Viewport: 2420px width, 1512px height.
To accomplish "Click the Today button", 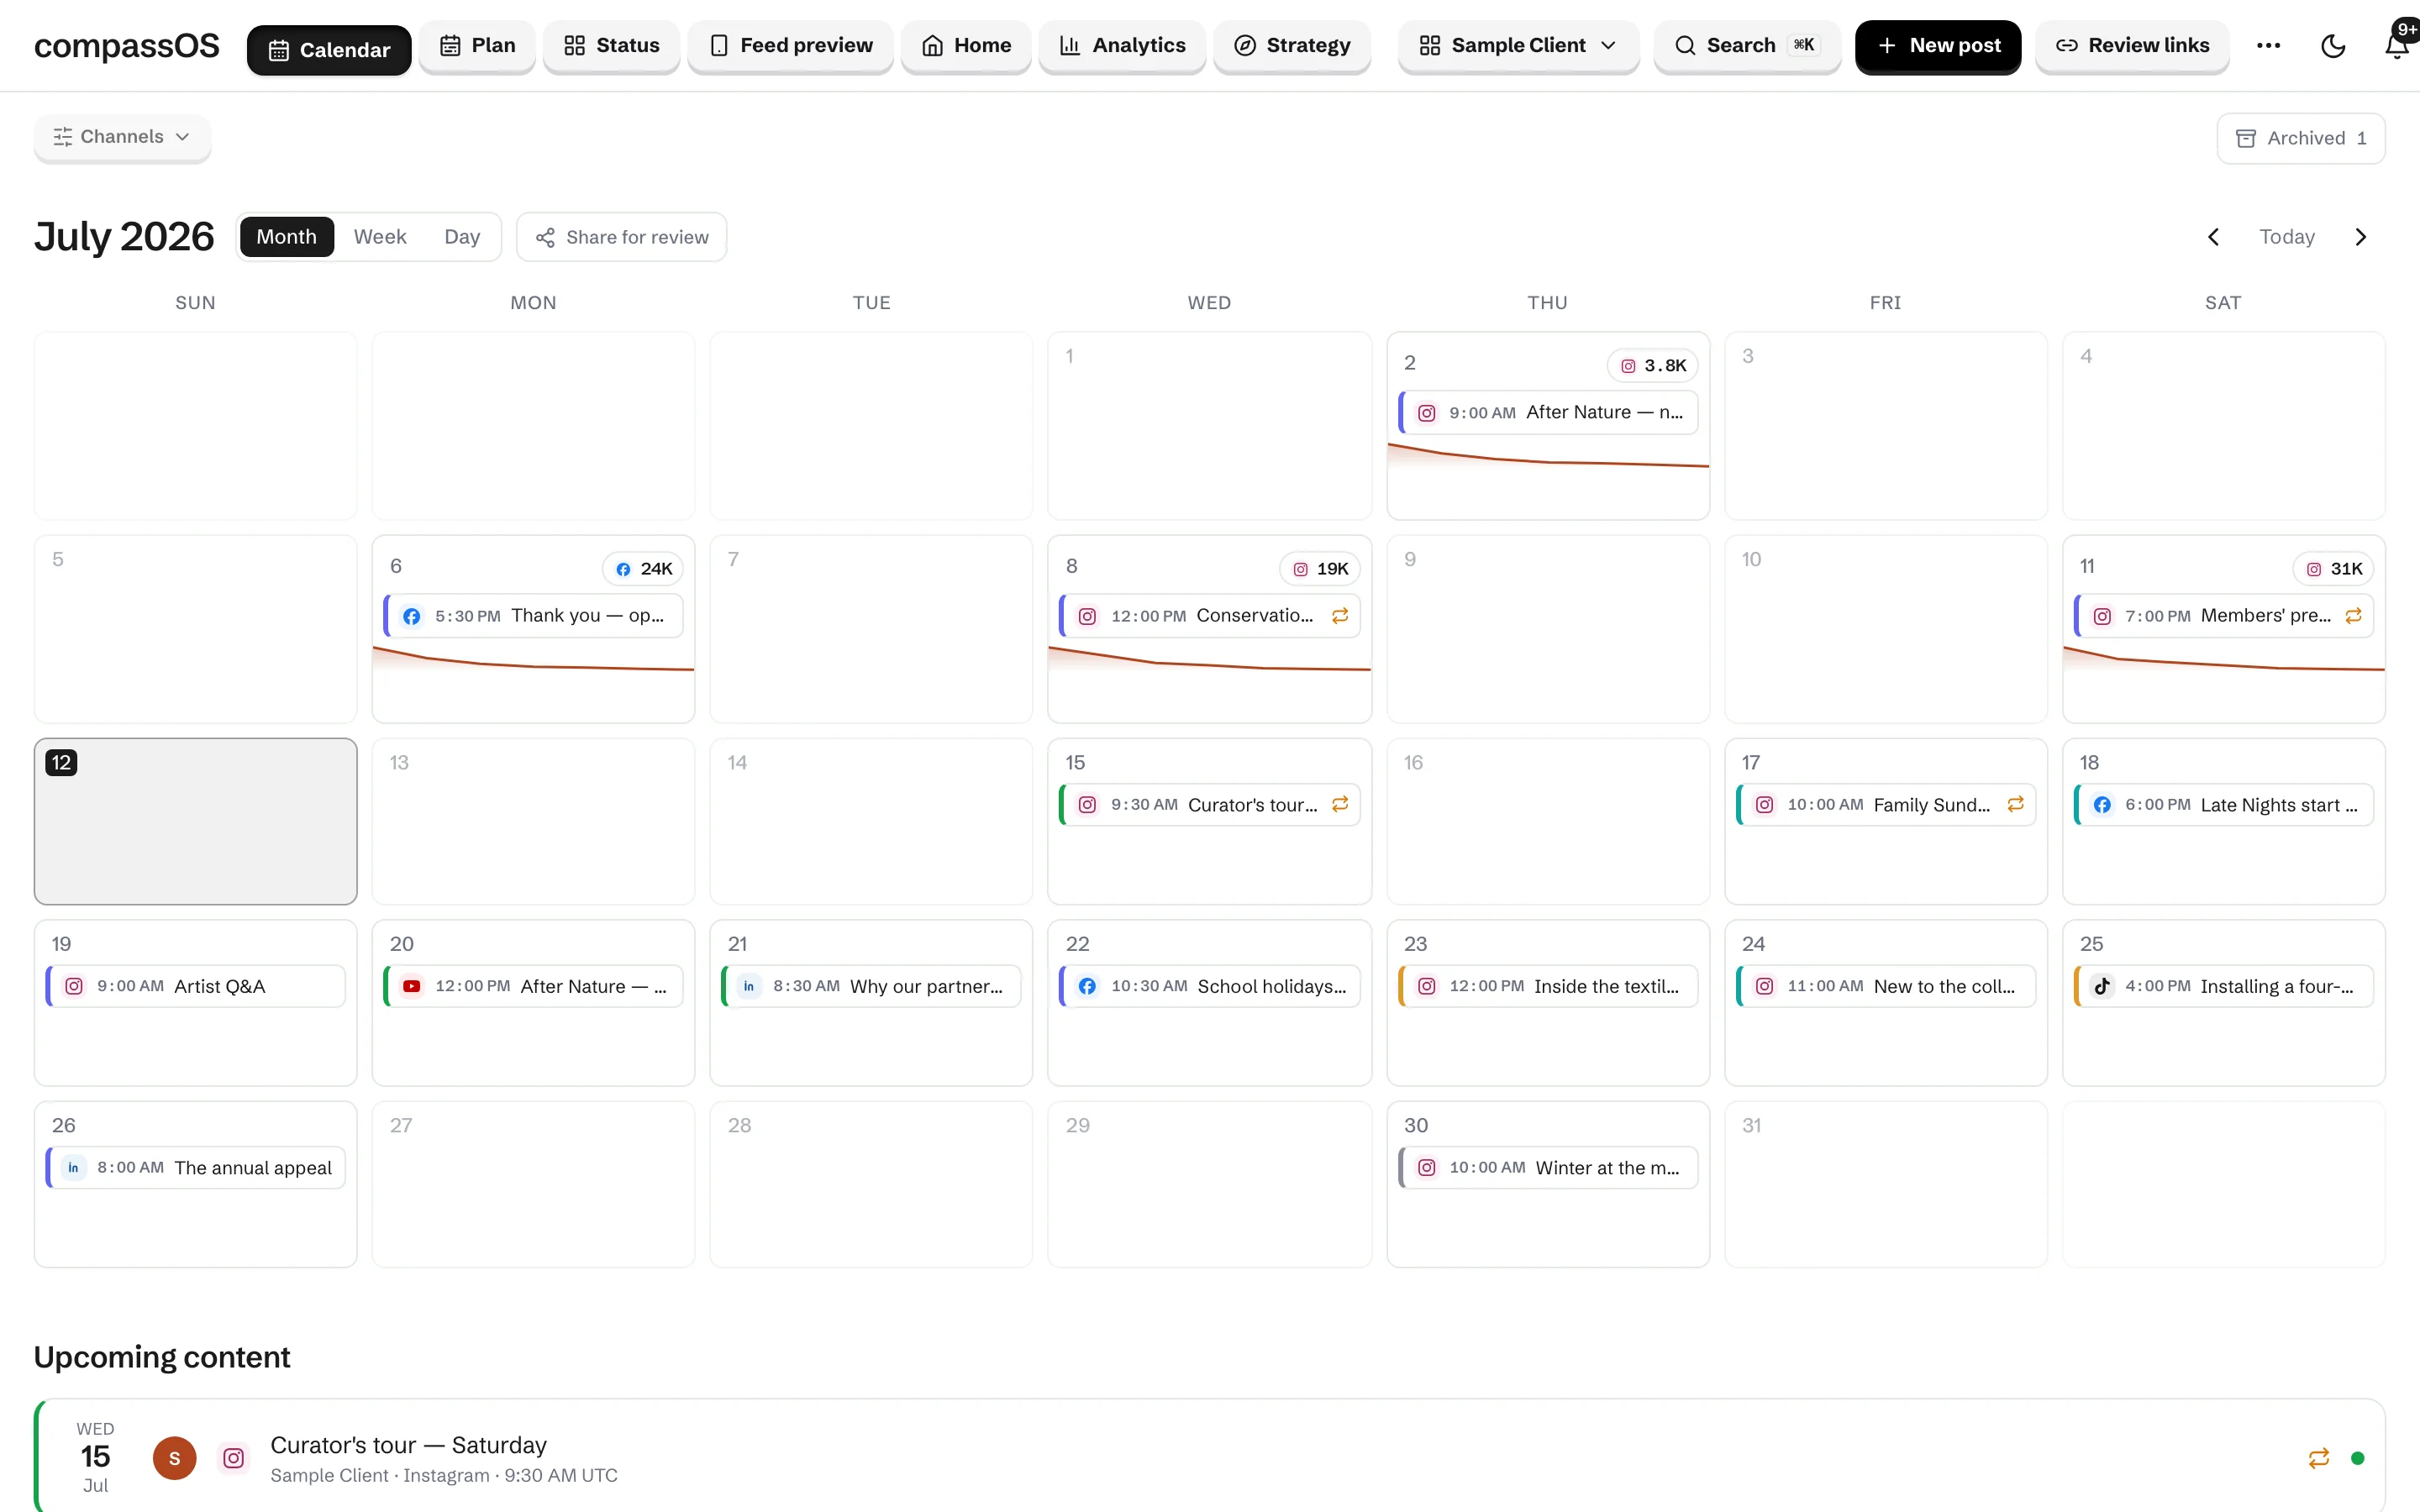I will pyautogui.click(x=2286, y=237).
